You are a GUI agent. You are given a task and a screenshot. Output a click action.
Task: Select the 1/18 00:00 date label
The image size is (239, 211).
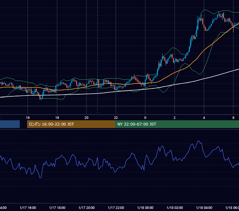coord(145,207)
